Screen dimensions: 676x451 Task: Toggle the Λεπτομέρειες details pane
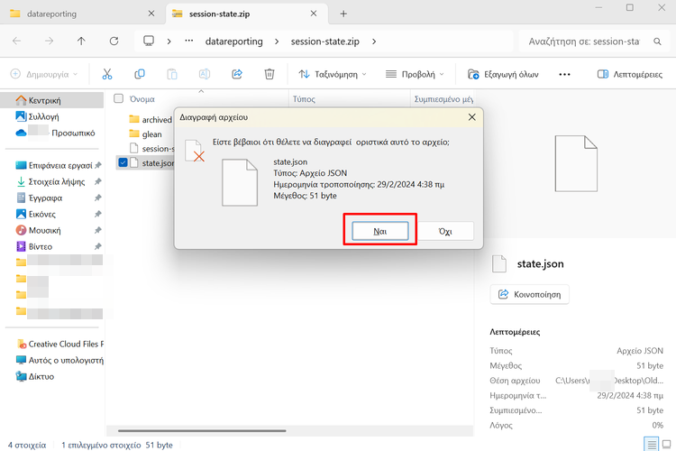click(630, 74)
